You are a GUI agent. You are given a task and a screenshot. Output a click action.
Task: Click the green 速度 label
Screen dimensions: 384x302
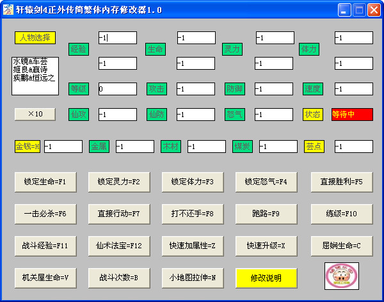point(313,89)
